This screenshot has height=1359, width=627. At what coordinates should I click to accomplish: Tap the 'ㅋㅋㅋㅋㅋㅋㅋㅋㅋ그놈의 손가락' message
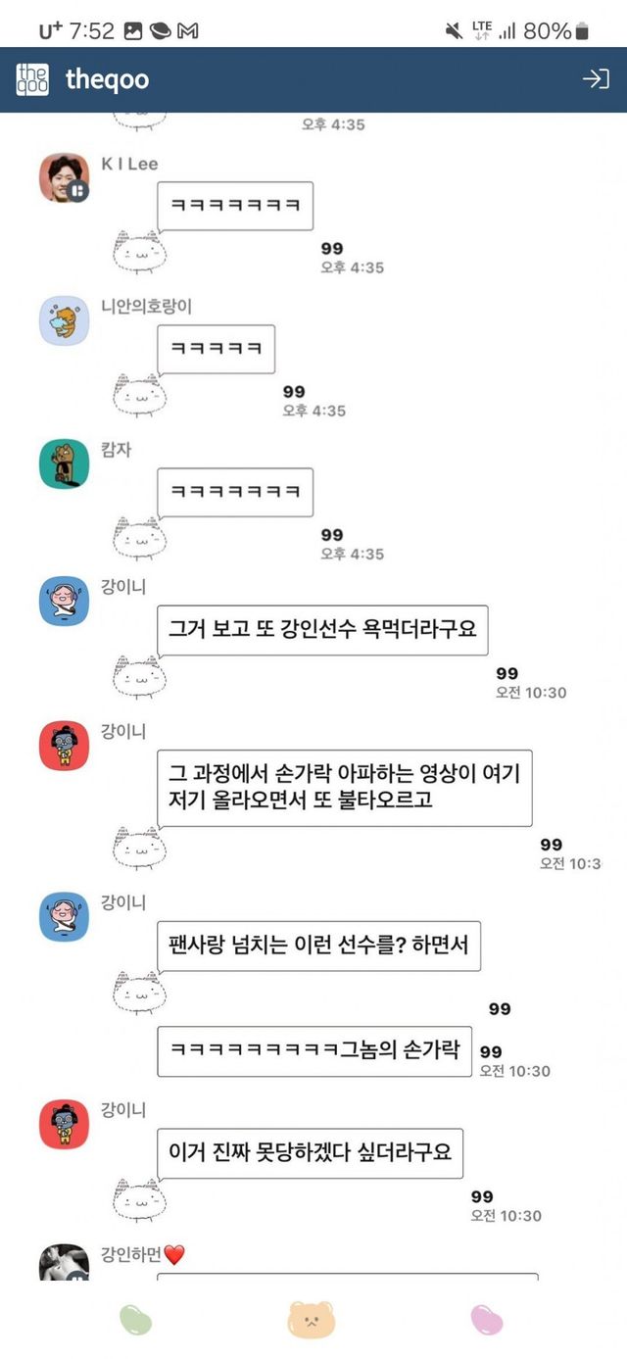pyautogui.click(x=314, y=1050)
